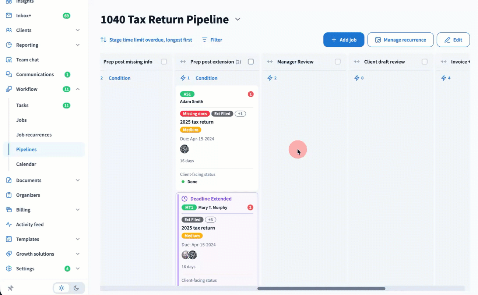Click the horizontal scrollbar thumb
The image size is (478, 295).
[x=321, y=289]
